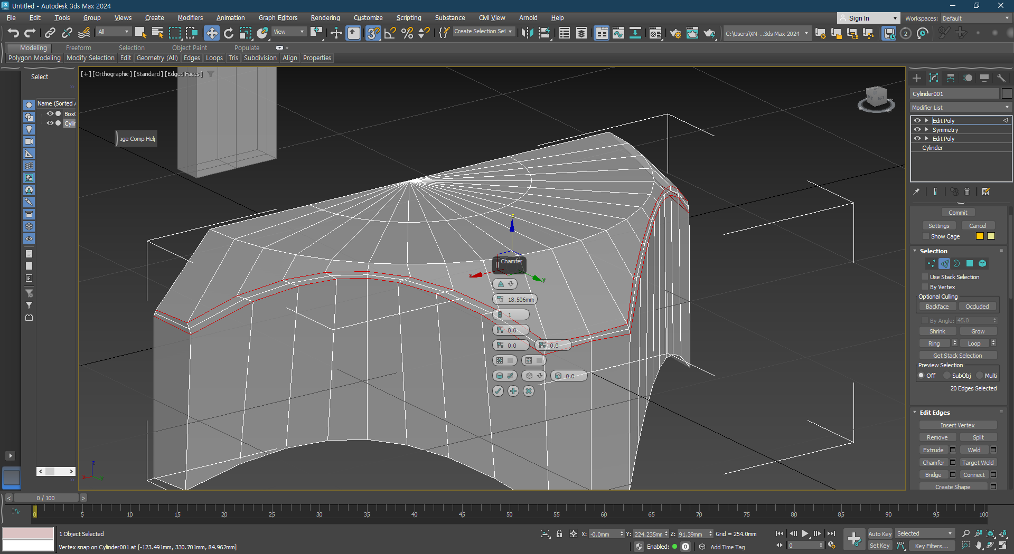The height and width of the screenshot is (554, 1014).
Task: Click the time slider 0 / 100
Action: pos(46,498)
